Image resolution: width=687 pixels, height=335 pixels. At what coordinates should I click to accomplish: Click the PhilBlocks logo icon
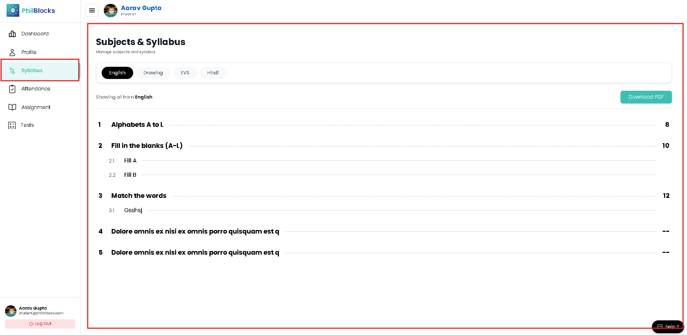coord(13,11)
